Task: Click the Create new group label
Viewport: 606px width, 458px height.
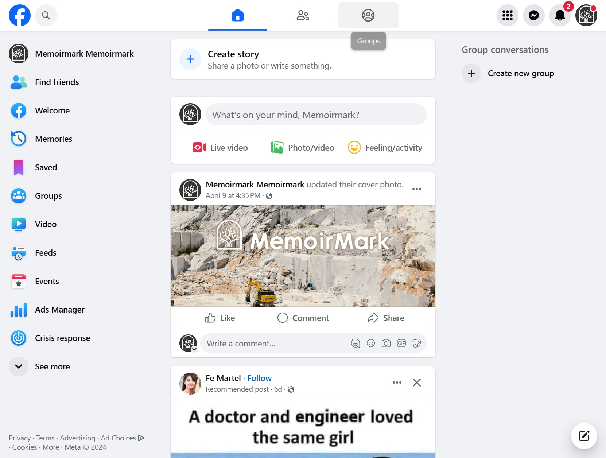Action: click(521, 73)
